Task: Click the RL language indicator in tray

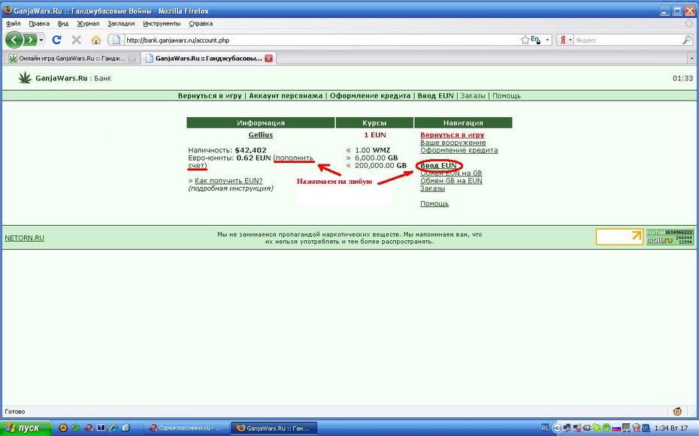Action: click(x=545, y=427)
